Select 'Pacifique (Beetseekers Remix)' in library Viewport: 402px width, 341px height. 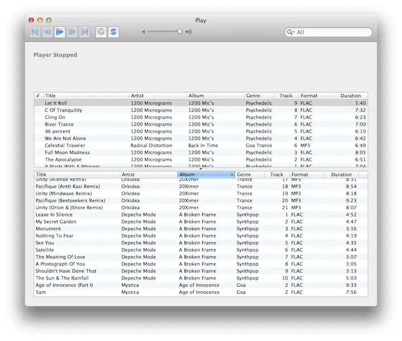(x=201, y=201)
